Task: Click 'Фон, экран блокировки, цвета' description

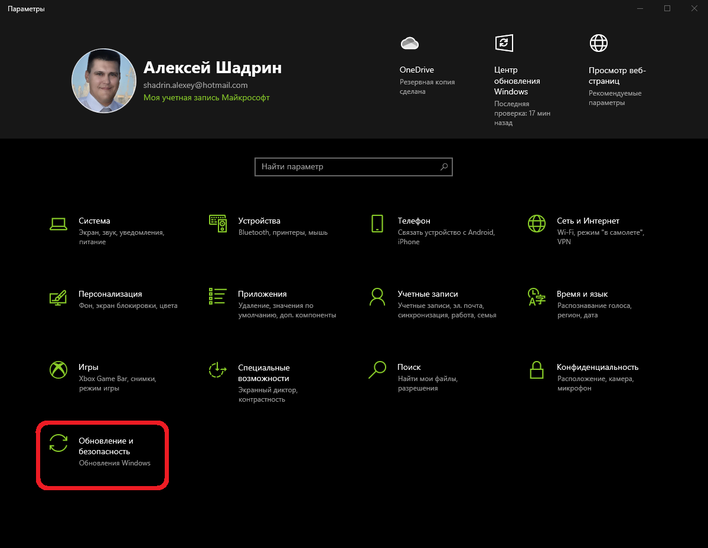Action: click(128, 306)
